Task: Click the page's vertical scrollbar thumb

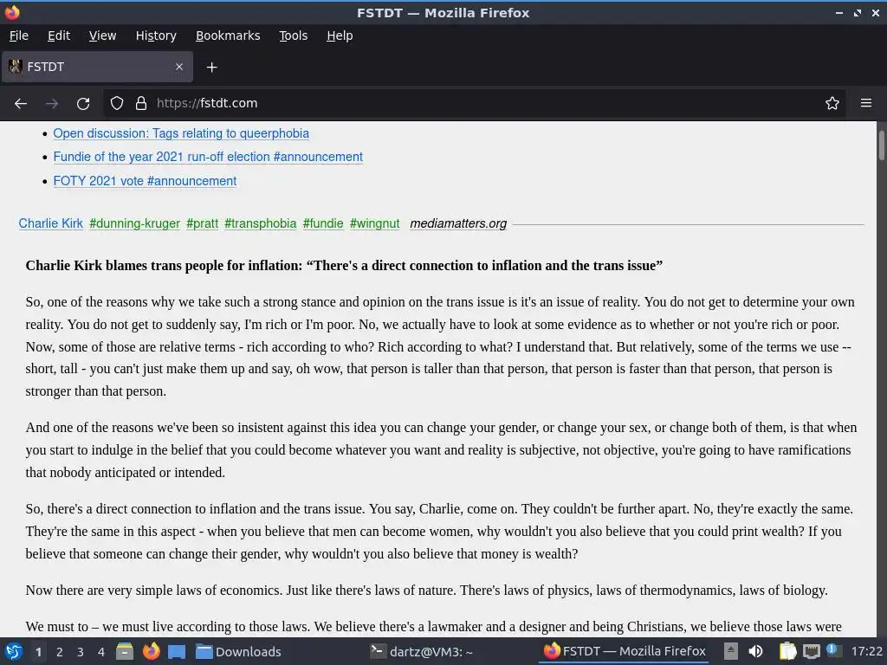Action: coord(881,145)
